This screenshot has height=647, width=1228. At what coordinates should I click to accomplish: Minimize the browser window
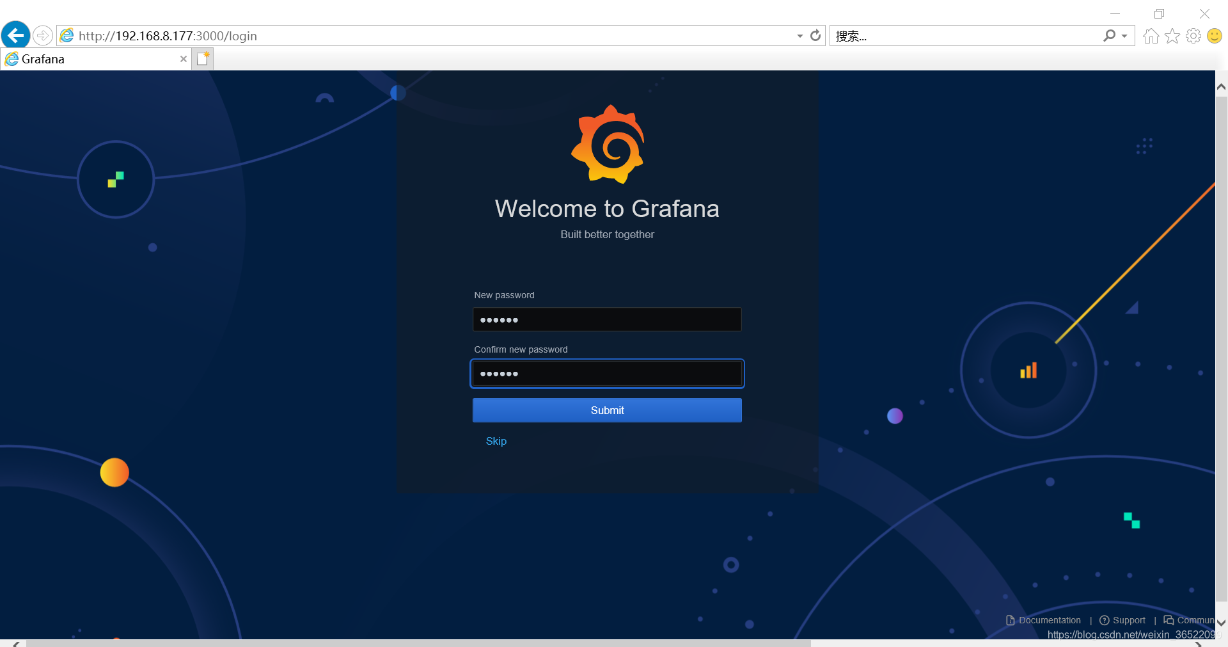point(1115,13)
